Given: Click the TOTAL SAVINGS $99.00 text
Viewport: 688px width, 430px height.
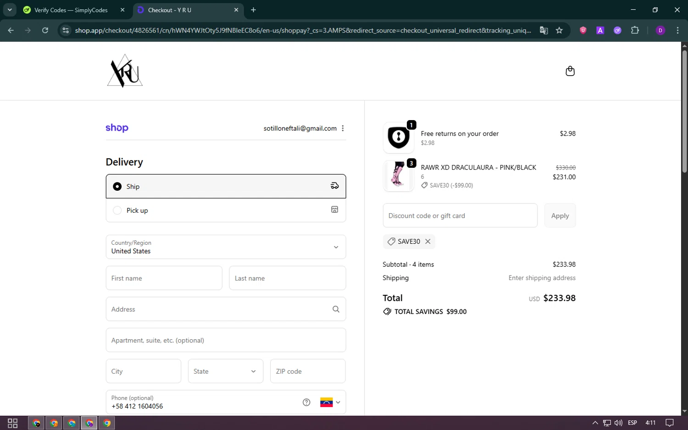Looking at the screenshot, I should (x=430, y=312).
